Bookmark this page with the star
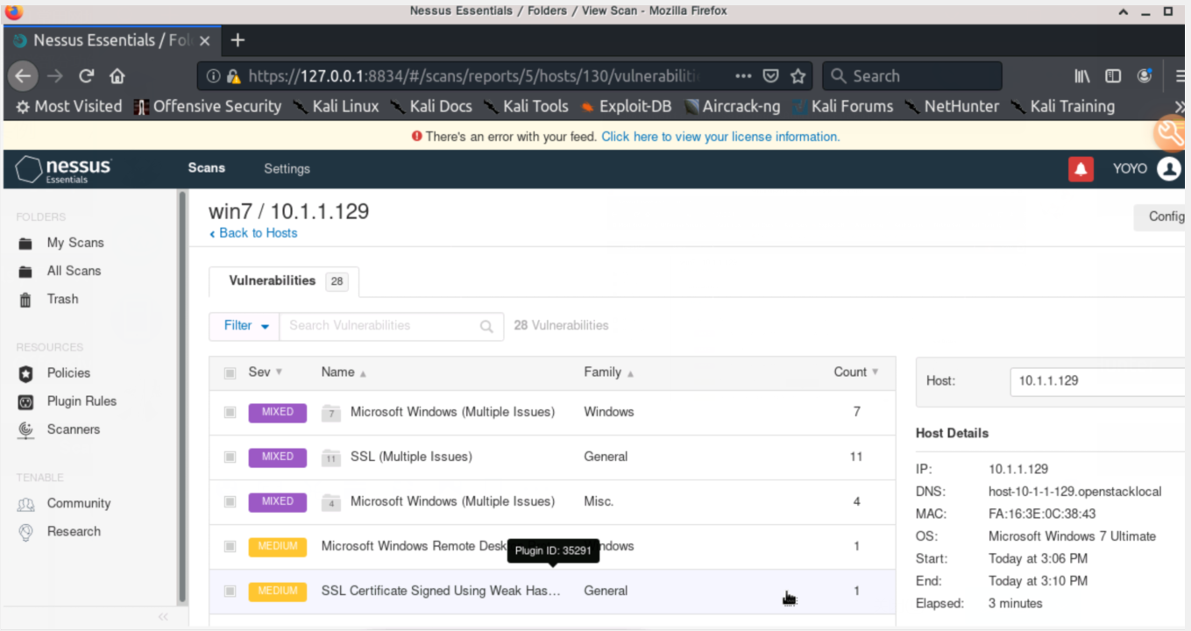1191x631 pixels. click(798, 76)
